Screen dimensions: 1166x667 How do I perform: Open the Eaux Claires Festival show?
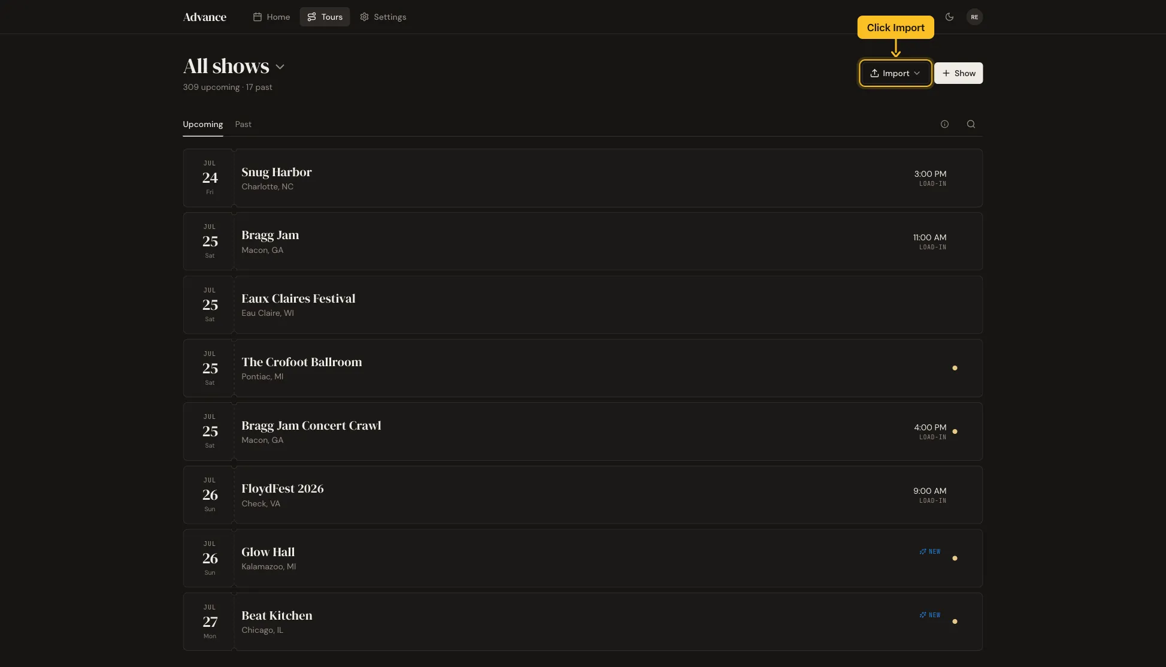coord(583,305)
